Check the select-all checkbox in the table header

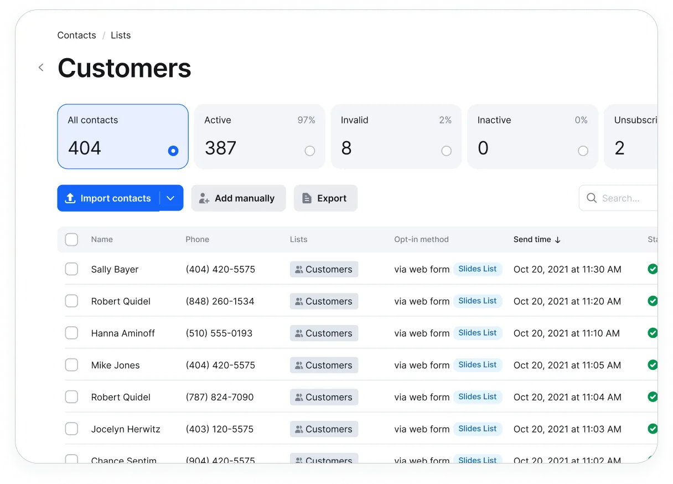(71, 239)
